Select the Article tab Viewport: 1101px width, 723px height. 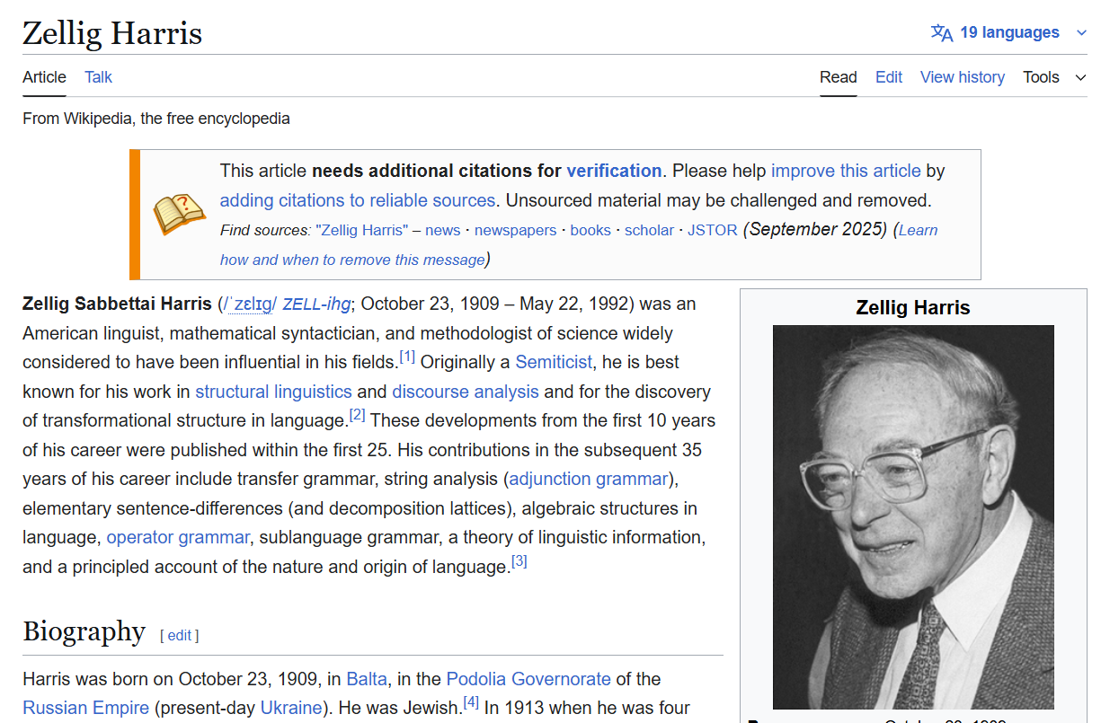tap(44, 77)
